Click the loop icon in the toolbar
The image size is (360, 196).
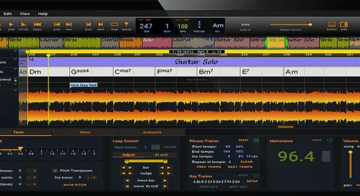114,24
